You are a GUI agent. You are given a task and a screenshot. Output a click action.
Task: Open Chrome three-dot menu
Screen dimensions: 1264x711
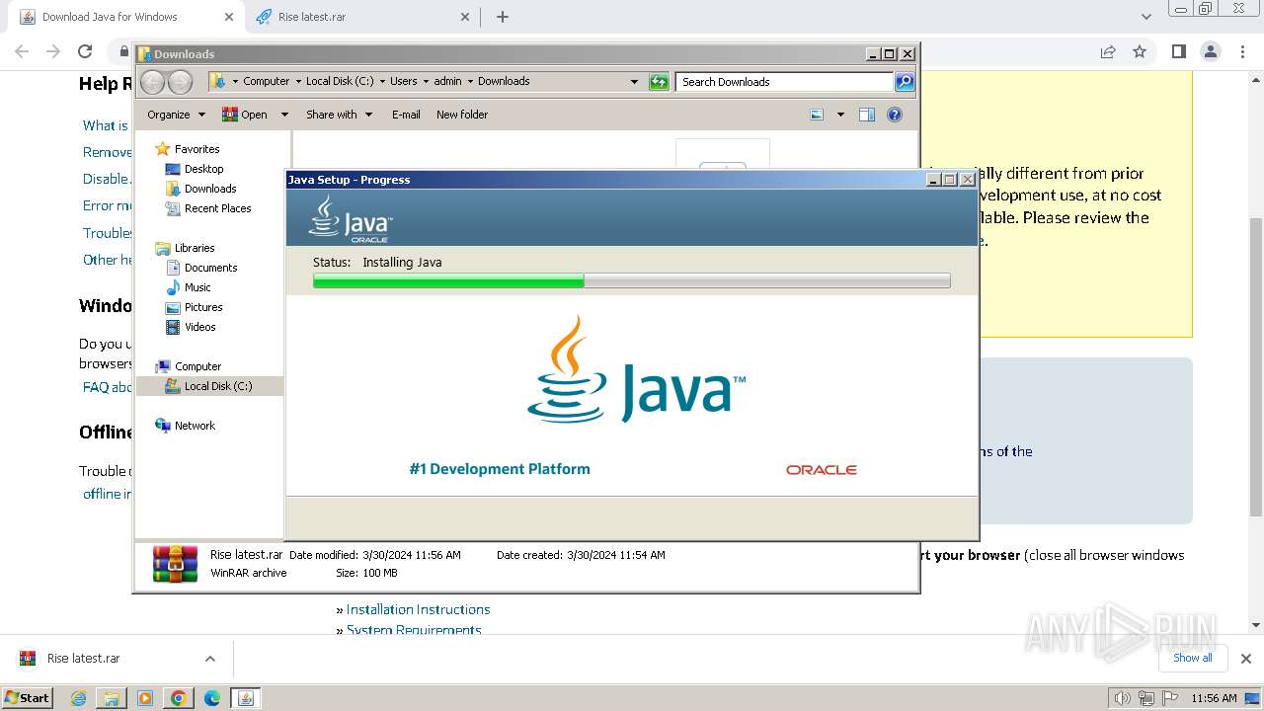1240,51
